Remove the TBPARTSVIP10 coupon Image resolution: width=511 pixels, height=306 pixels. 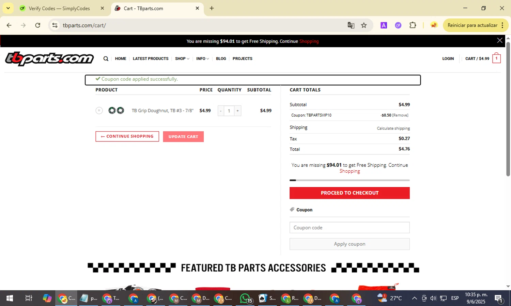400,115
